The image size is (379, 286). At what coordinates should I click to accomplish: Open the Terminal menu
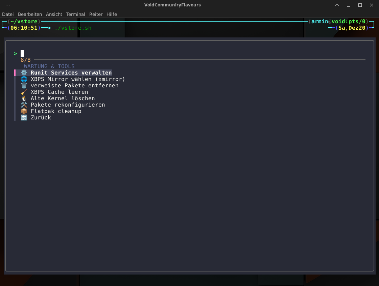[75, 14]
